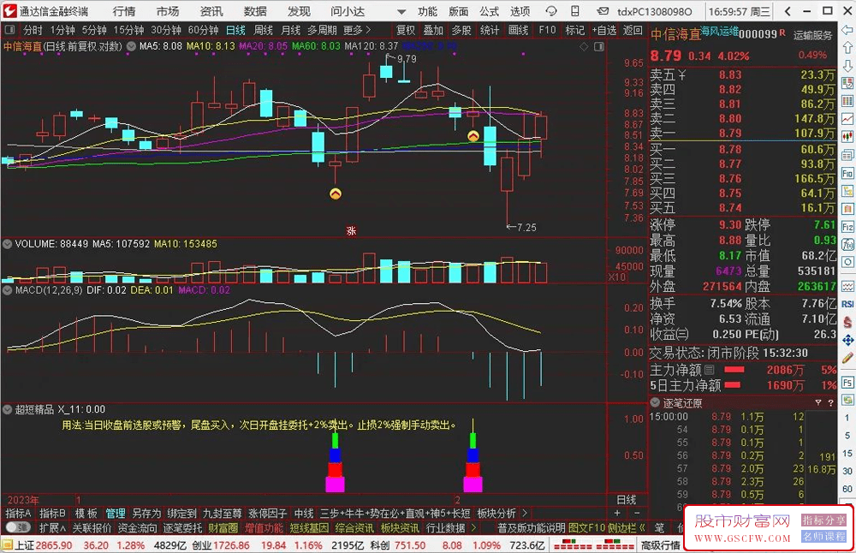
Task: Open the 行情 menu
Action: 124,11
